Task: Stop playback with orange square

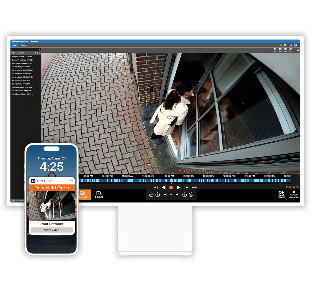Action: coord(171,187)
